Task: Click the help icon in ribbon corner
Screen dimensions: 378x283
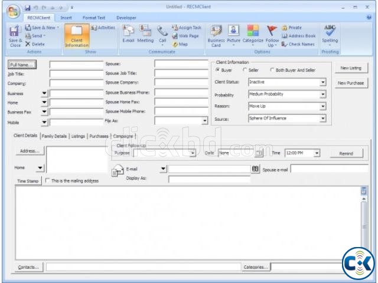Action: coord(369,17)
